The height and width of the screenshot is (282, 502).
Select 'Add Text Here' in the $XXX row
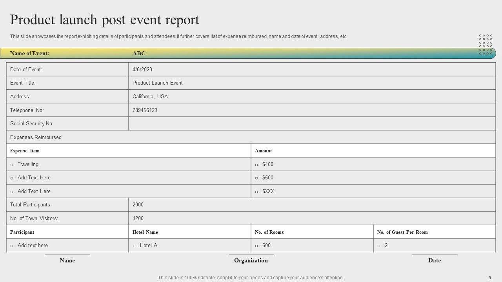tap(34, 191)
